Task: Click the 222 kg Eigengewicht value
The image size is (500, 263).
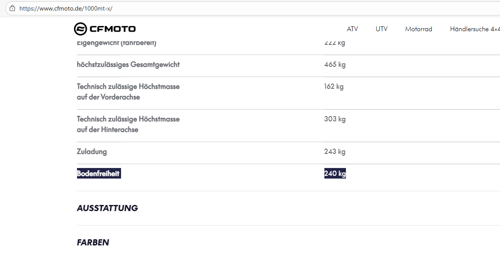Action: 335,43
